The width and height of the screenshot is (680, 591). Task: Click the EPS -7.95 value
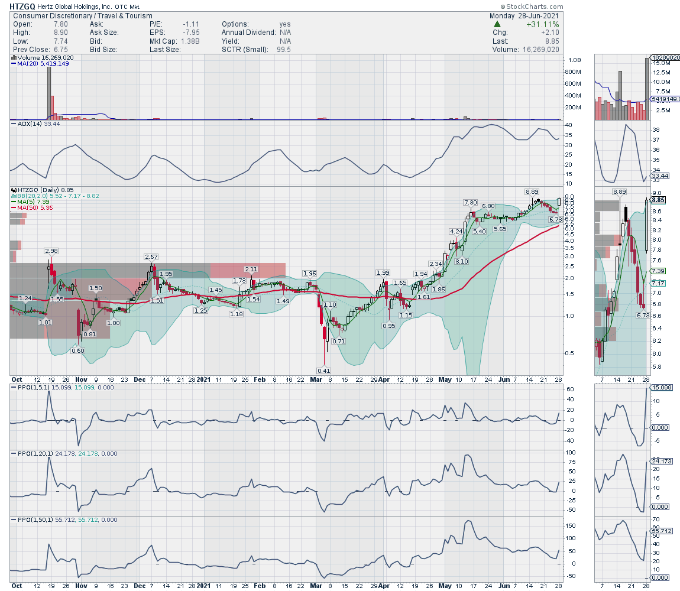pos(191,33)
